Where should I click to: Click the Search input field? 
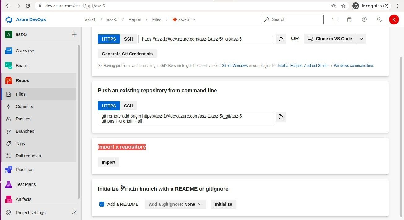point(293,19)
